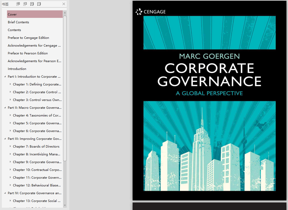The width and height of the screenshot is (288, 210).
Task: Open Chapter 12: Behavioural Biase text
Action: pos(37,185)
